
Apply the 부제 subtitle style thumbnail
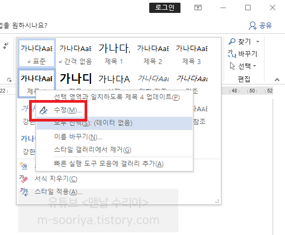tap(114, 80)
